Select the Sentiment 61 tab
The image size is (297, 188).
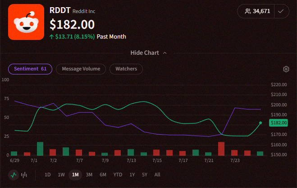click(x=30, y=69)
